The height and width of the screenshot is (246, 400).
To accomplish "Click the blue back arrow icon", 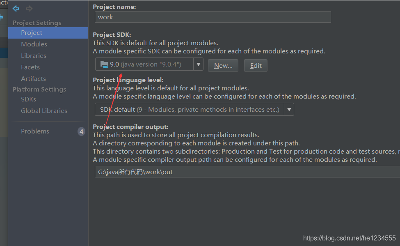I will coord(16,9).
